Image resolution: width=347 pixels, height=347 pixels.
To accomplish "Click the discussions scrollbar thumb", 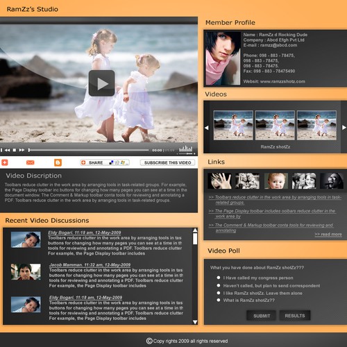I will pyautogui.click(x=195, y=239).
